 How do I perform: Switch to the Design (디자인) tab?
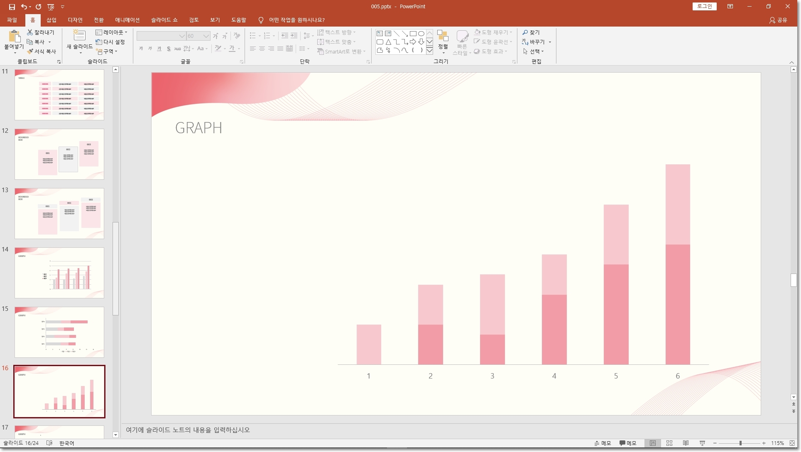[x=75, y=20]
